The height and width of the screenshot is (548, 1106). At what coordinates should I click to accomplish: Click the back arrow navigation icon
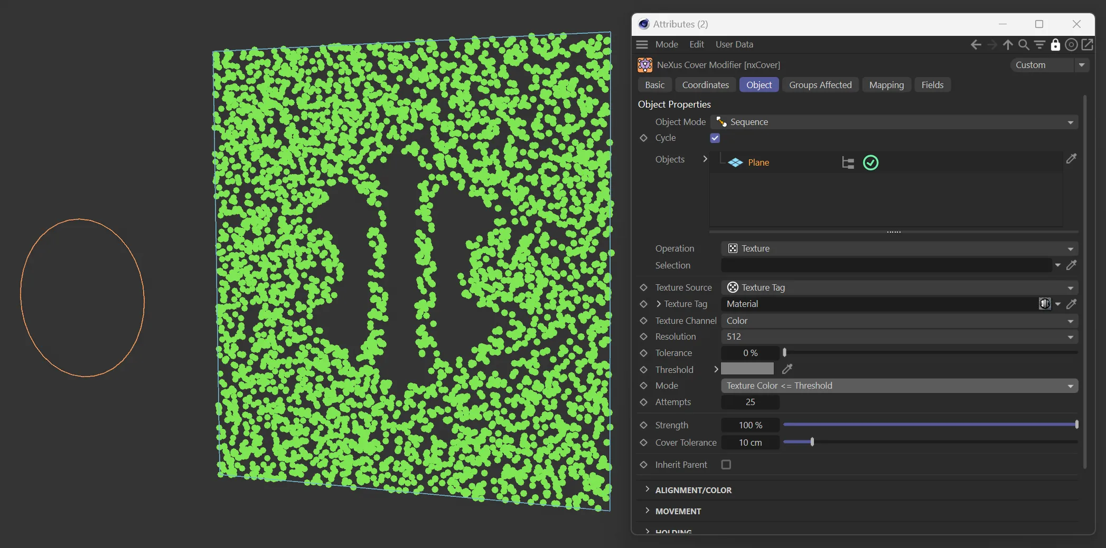pyautogui.click(x=976, y=45)
